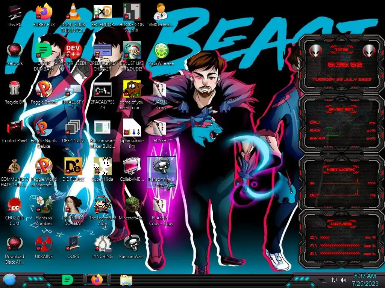
Task: Open the Start orb button
Action: [9, 280]
